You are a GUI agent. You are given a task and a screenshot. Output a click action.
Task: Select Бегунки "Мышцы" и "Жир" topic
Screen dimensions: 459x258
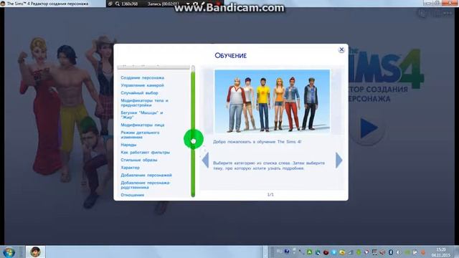142,115
